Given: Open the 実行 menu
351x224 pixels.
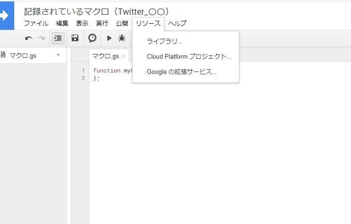Looking at the screenshot, I should coord(102,23).
